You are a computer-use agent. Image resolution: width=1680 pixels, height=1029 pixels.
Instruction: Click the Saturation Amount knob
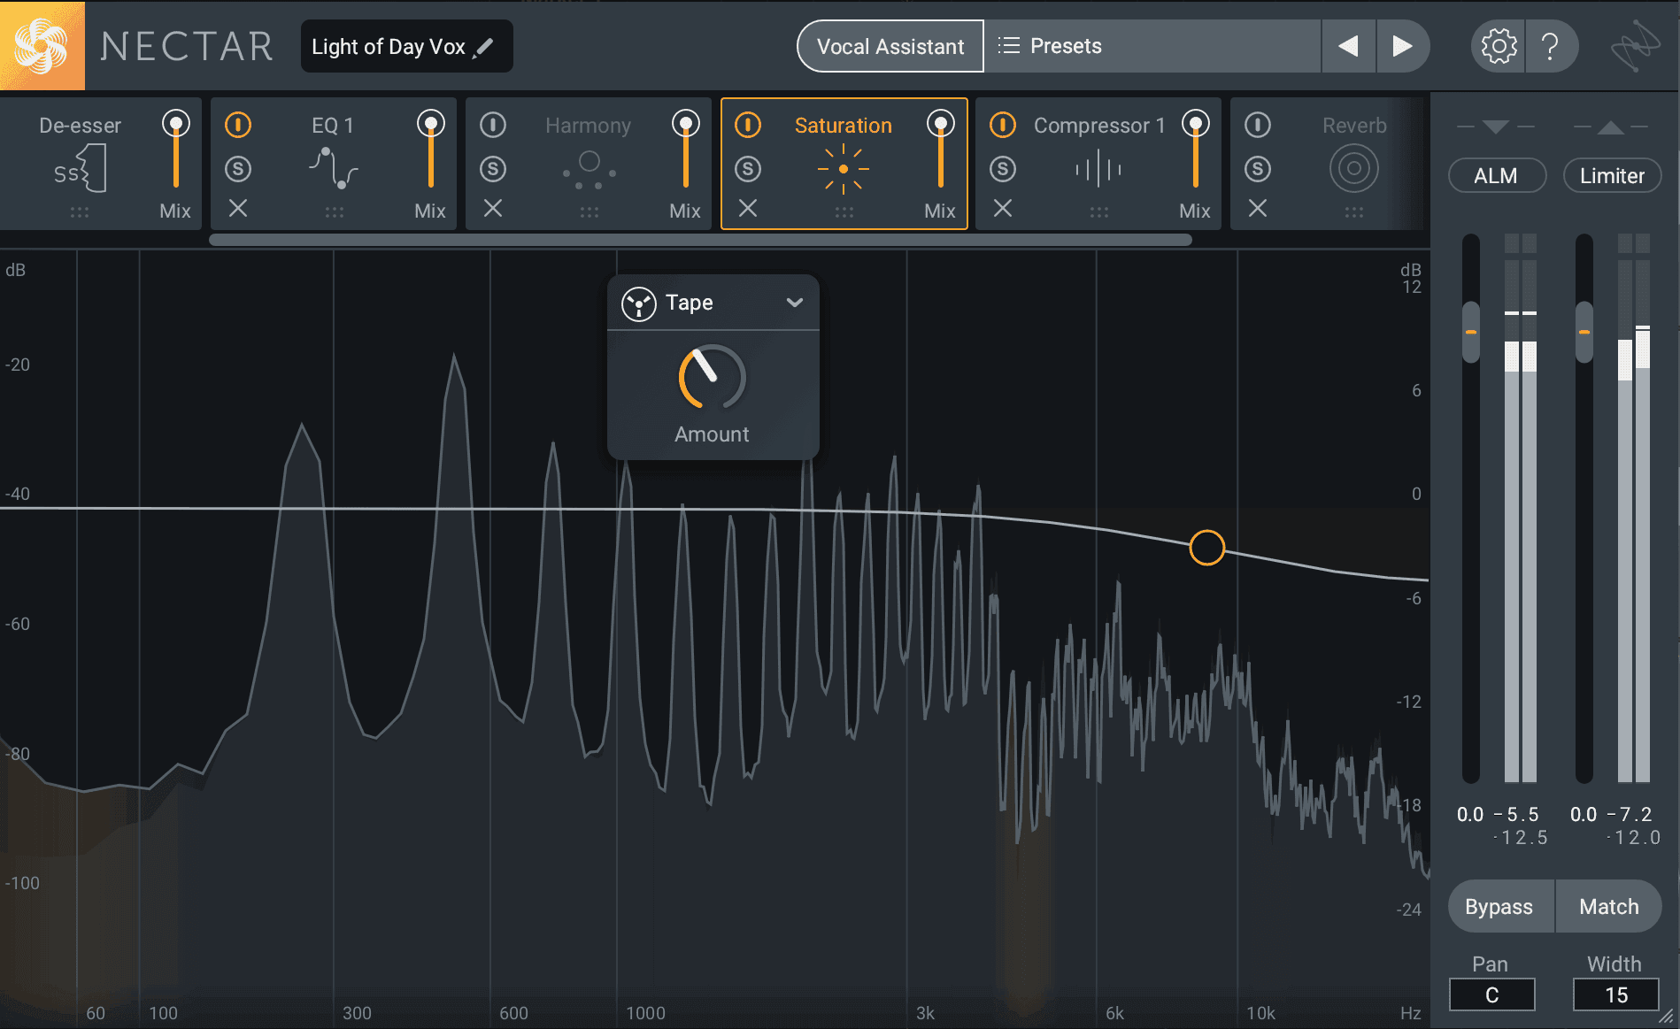(x=713, y=377)
